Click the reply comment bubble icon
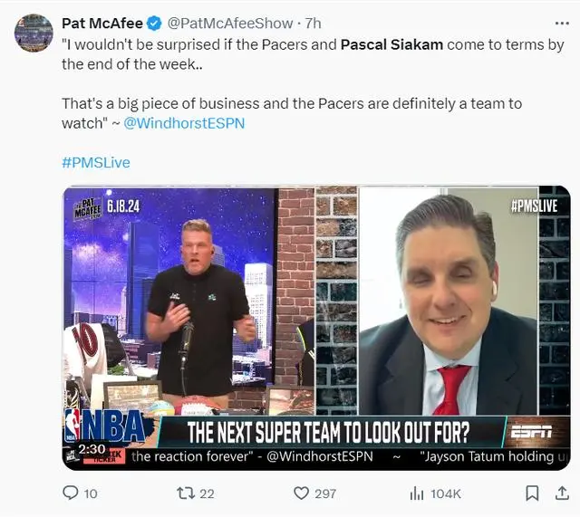Screen dimensions: 580x517 71,493
